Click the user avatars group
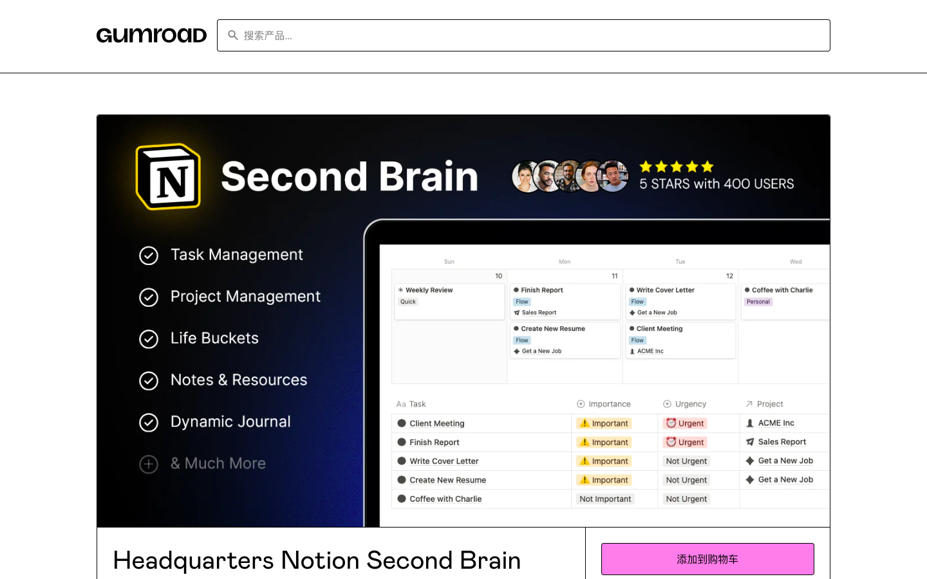Screen dimensions: 927x579 click(570, 176)
